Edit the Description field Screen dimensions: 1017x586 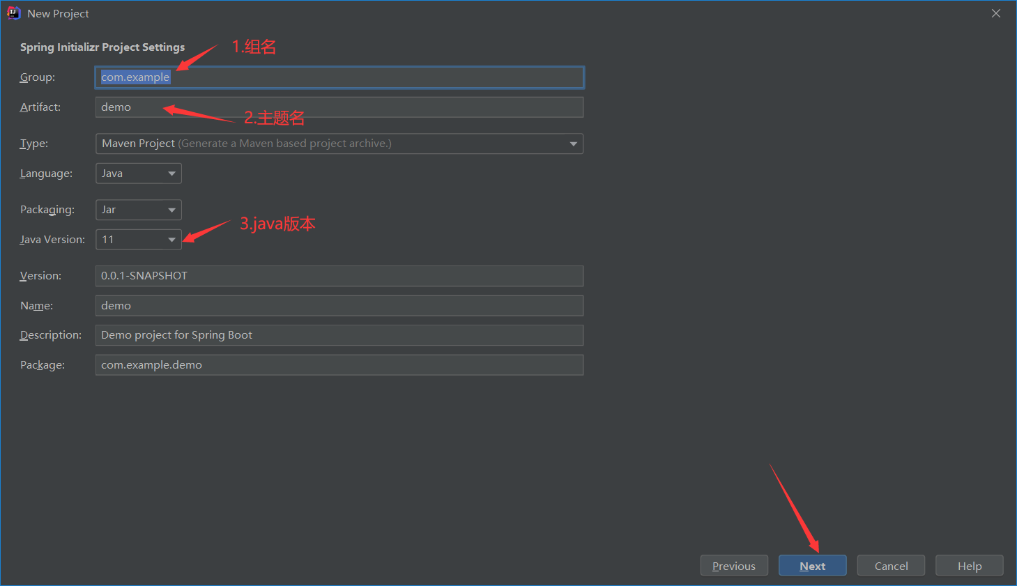(x=339, y=335)
